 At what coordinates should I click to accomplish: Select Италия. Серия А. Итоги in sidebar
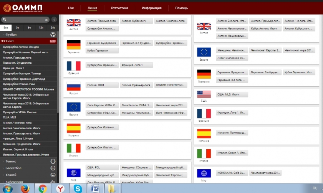click(18, 149)
